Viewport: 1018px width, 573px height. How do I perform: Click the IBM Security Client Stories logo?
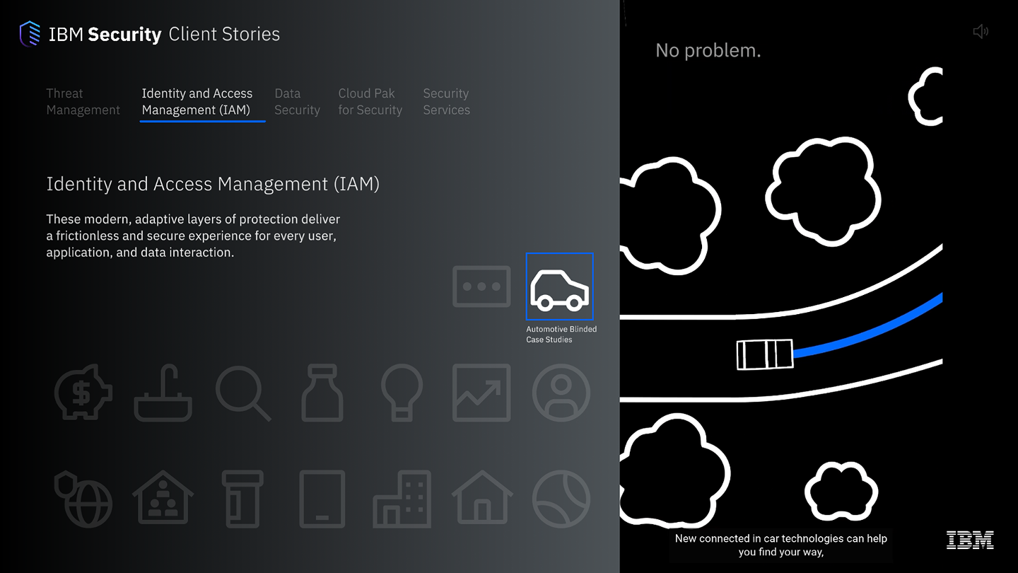150,34
